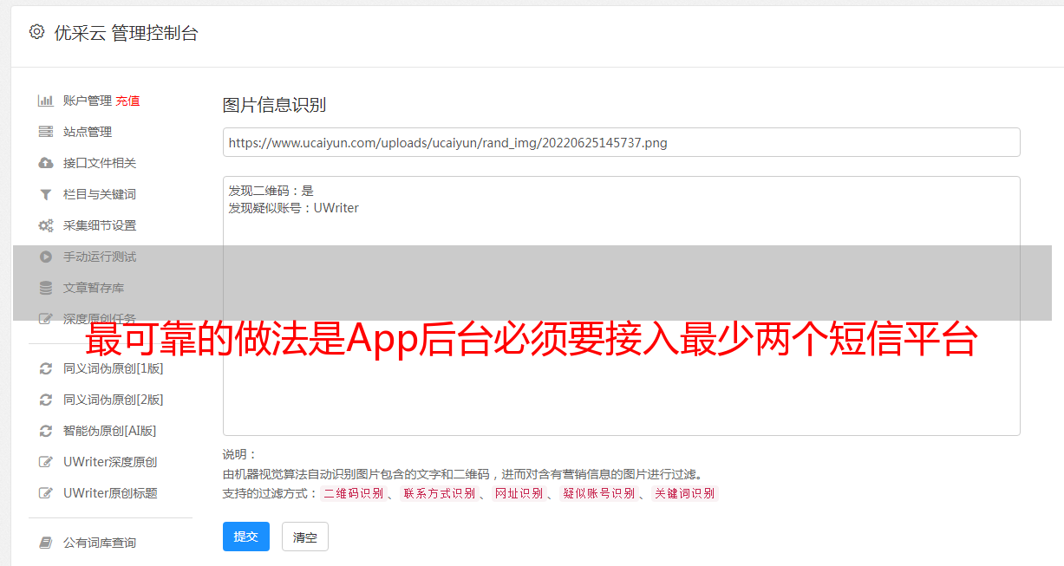Image resolution: width=1064 pixels, height=566 pixels.
Task: Open 同义词伪原创[1版] tool
Action: [x=114, y=368]
